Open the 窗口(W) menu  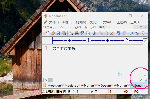[90, 27]
